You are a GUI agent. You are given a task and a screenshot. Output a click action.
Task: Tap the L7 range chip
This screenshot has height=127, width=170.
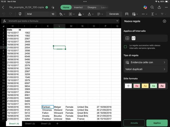133,38
